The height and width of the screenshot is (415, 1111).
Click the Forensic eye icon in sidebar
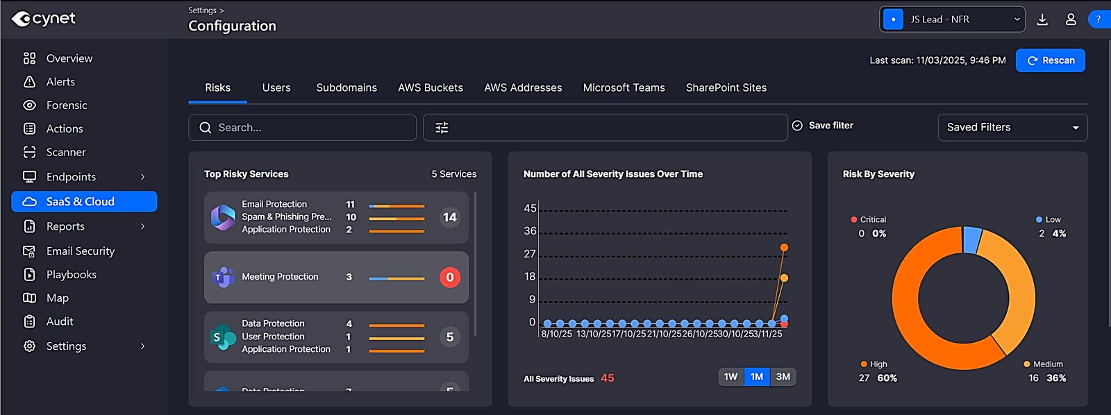click(29, 105)
